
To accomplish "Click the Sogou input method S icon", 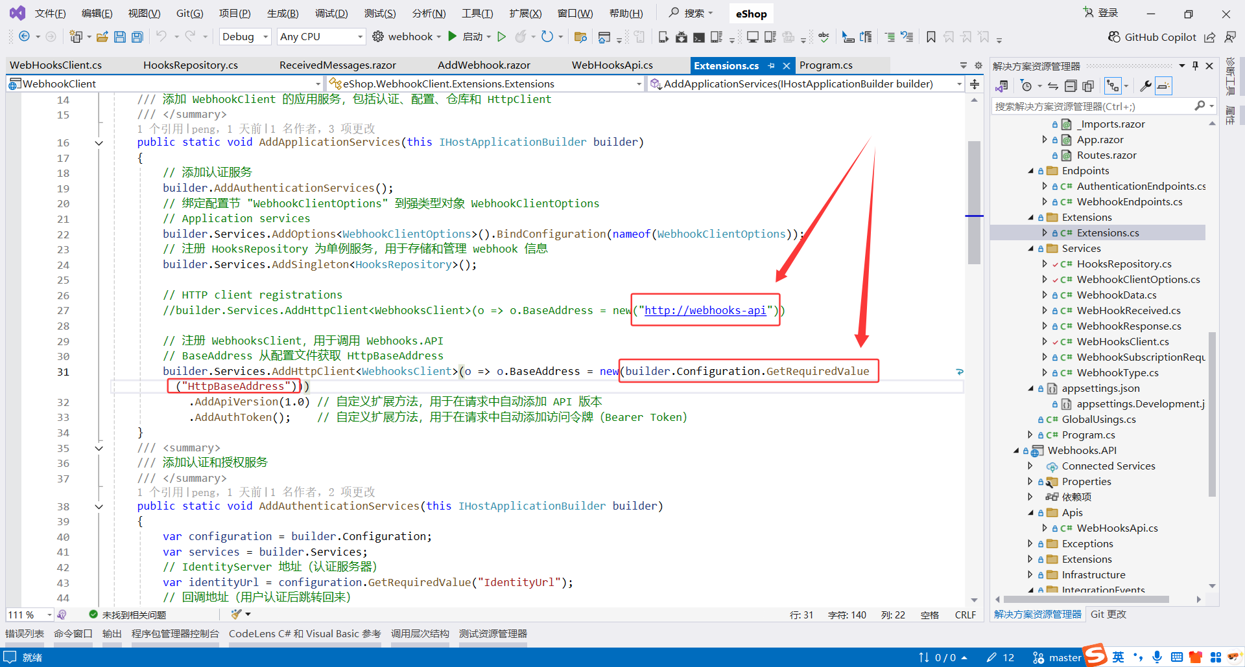I will point(1096,655).
